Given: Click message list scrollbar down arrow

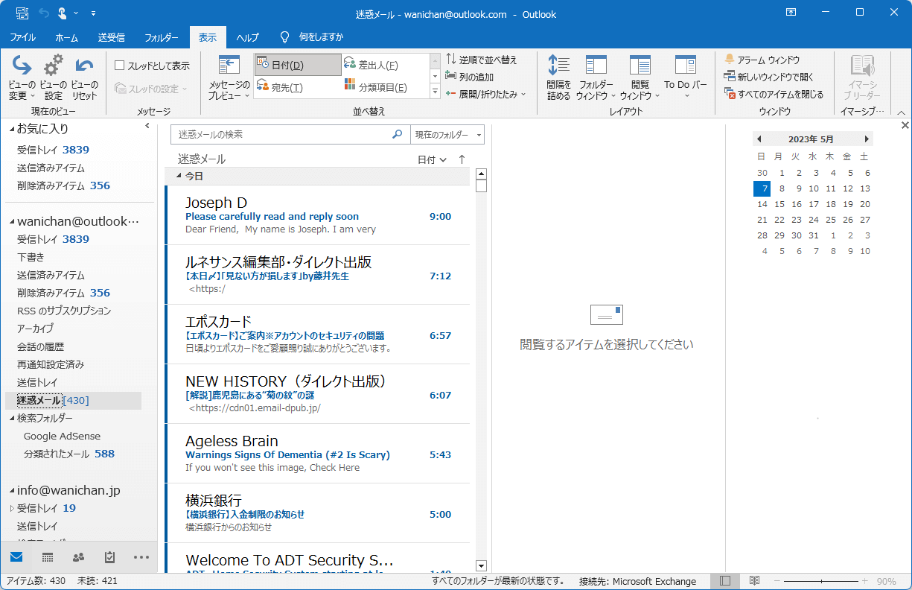Looking at the screenshot, I should 481,566.
